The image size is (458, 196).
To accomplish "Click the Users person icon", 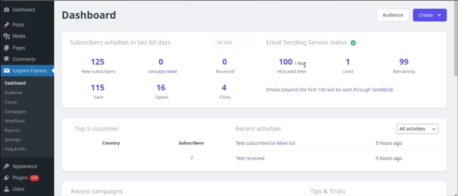I will (x=7, y=189).
